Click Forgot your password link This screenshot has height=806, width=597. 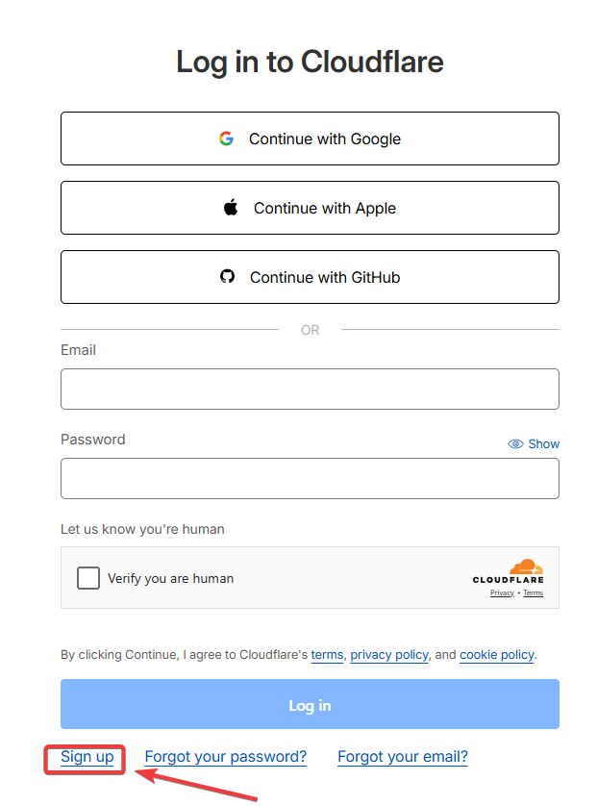click(x=225, y=757)
